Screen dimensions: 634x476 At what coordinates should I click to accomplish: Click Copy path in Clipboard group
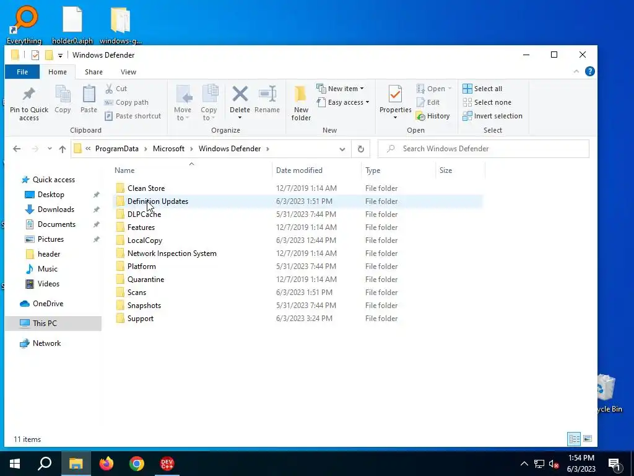pos(126,102)
